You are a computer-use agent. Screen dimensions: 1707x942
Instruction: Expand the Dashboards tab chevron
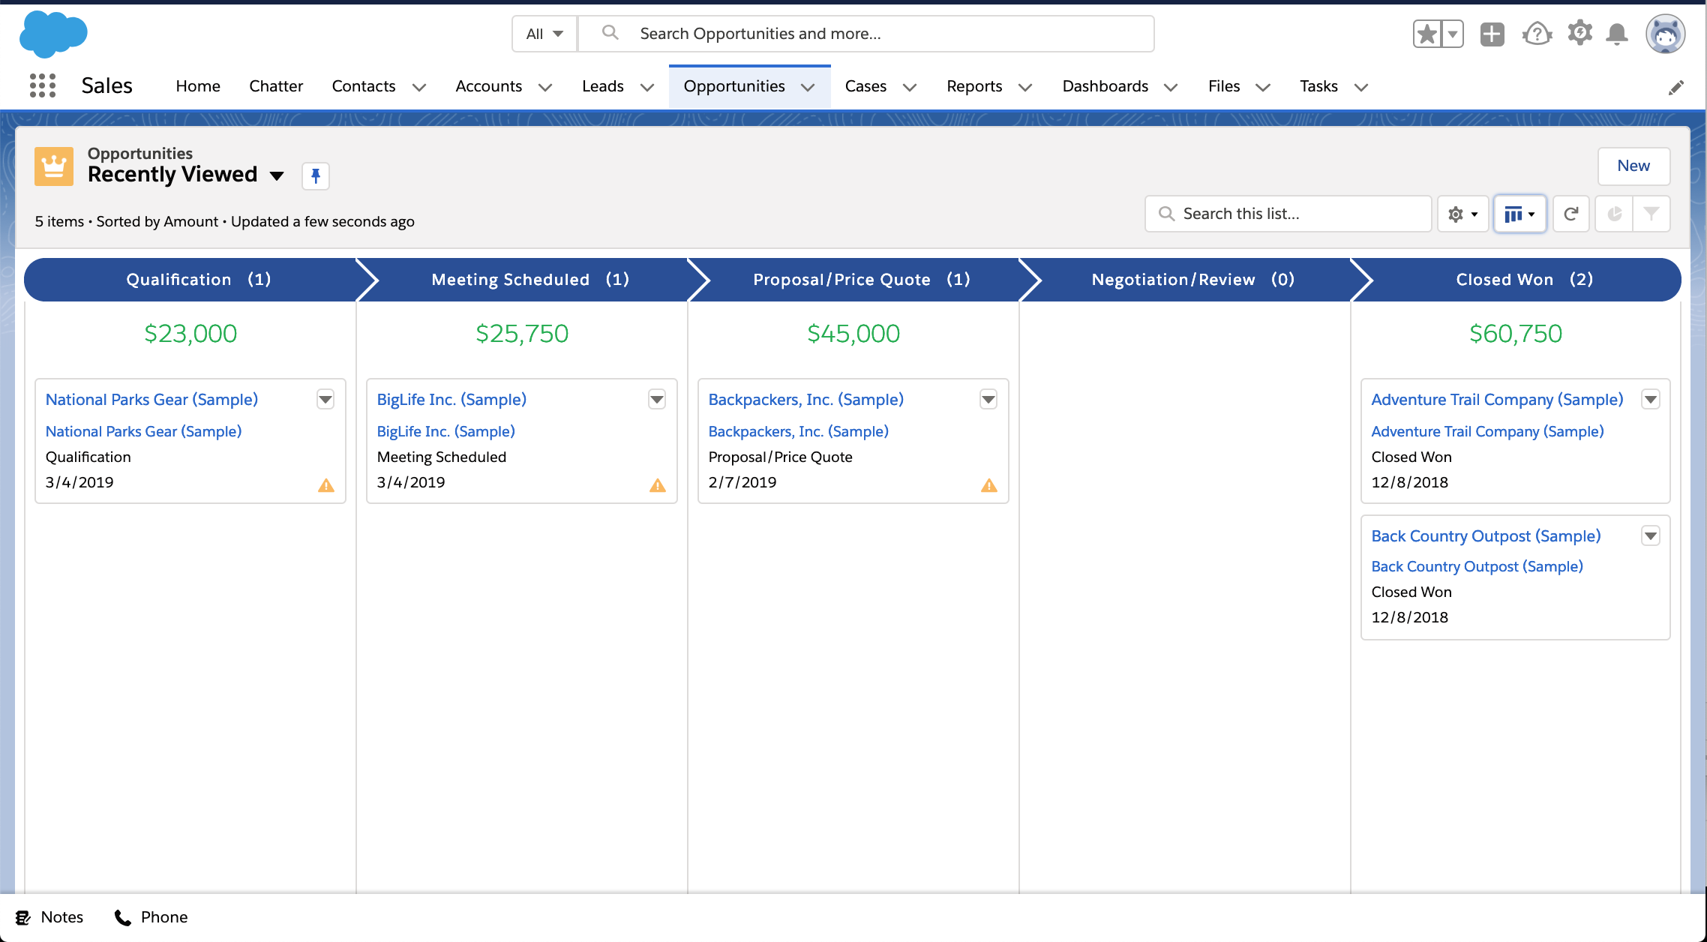1171,87
